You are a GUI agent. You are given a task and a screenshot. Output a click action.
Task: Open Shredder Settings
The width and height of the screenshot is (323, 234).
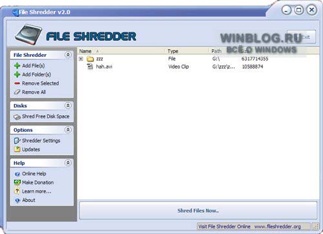41,141
